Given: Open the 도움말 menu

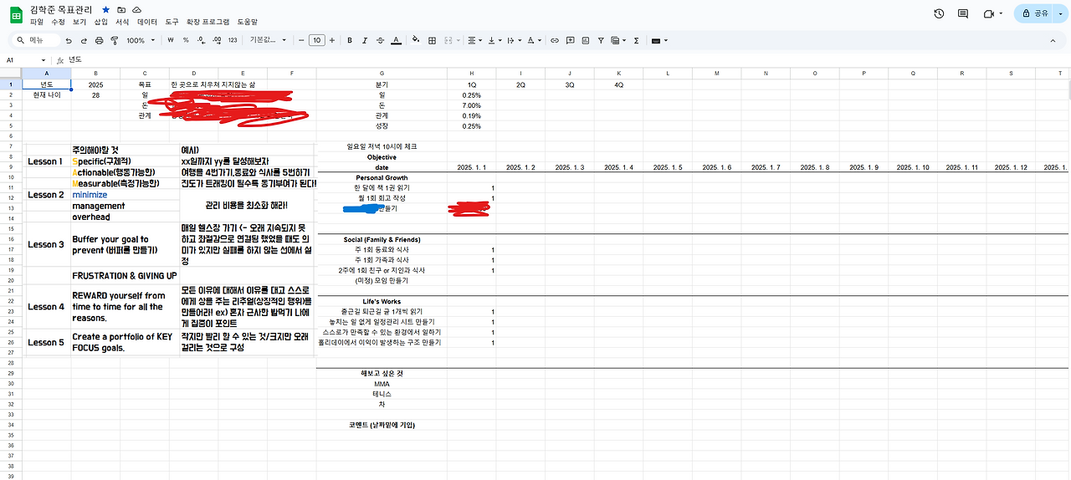Looking at the screenshot, I should pyautogui.click(x=248, y=22).
